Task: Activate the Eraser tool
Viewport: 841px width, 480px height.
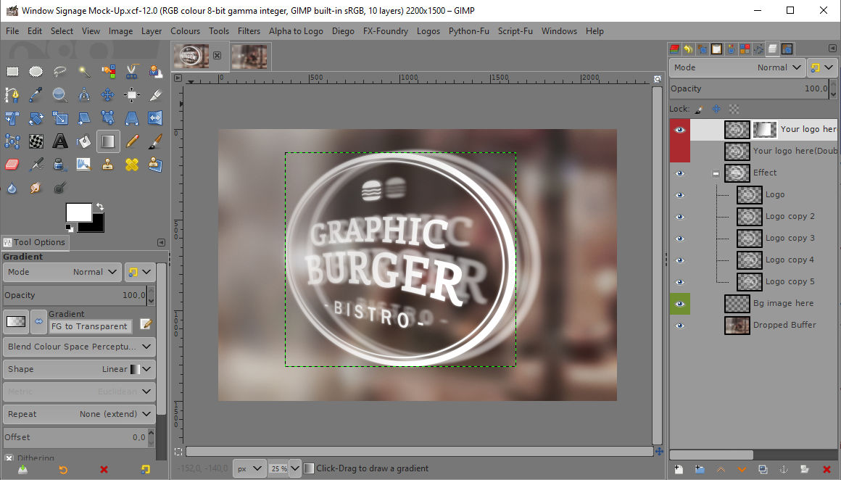Action: (x=12, y=165)
